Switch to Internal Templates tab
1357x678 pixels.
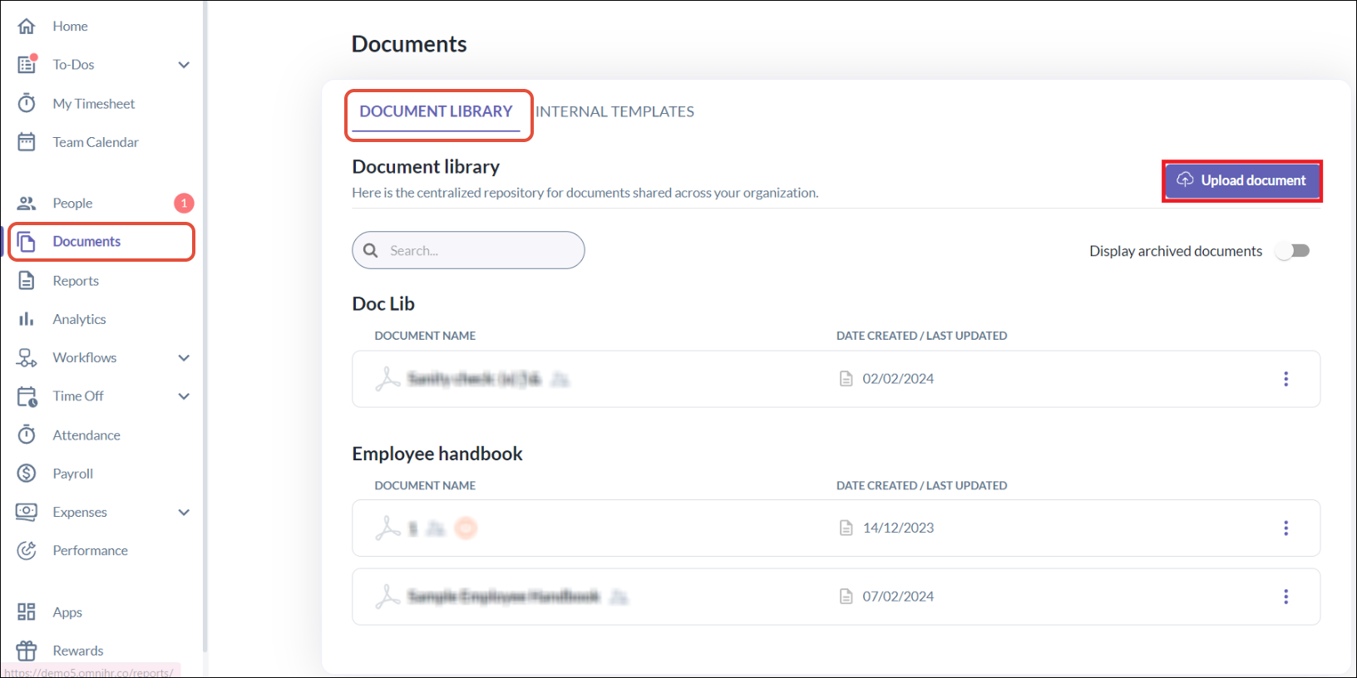(614, 112)
